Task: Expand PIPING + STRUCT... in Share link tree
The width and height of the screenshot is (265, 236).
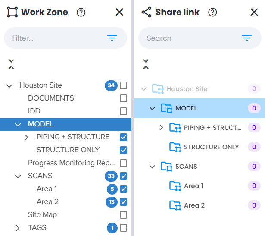Action: coord(161,128)
